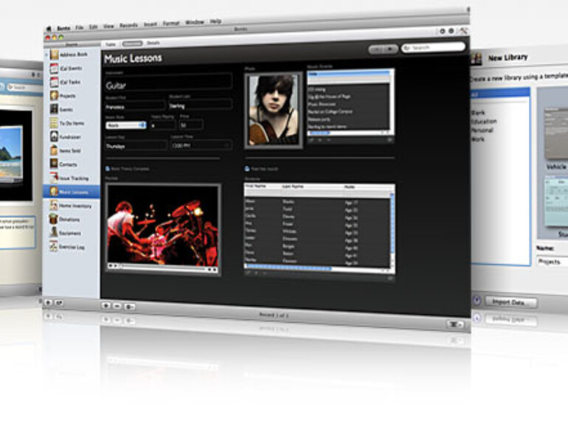Select Personal in New Library category list
568x426 pixels.
click(x=482, y=130)
